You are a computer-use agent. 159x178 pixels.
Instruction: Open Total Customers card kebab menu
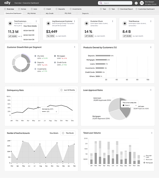tap(36, 21)
